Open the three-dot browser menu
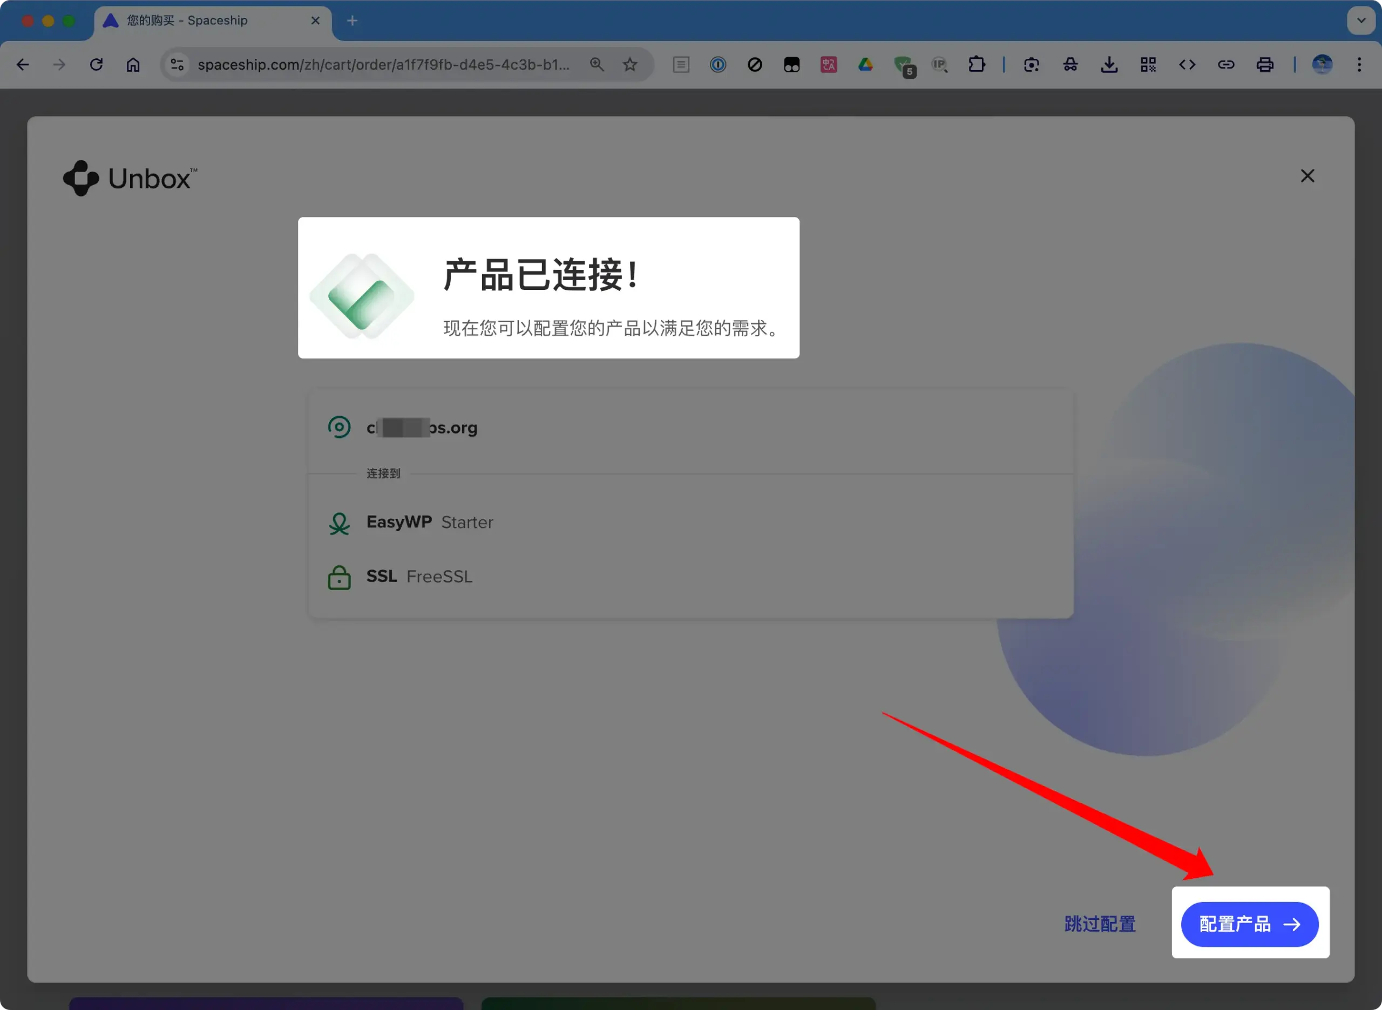Image resolution: width=1382 pixels, height=1010 pixels. (1359, 65)
